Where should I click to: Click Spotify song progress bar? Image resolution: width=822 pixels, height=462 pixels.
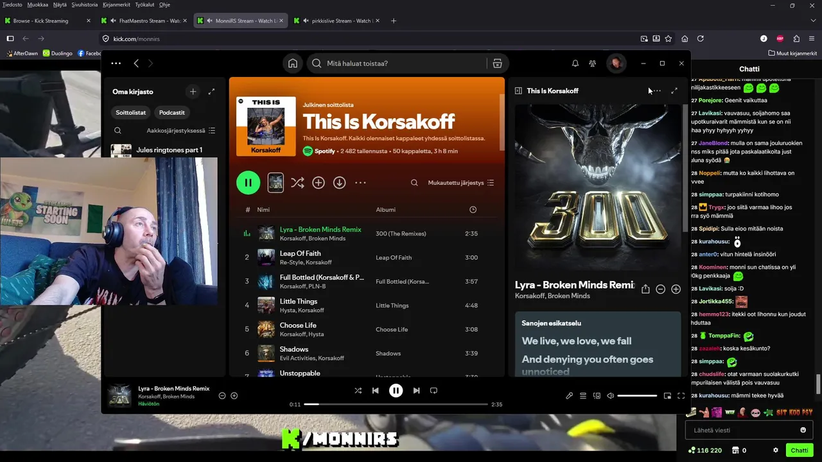coord(396,404)
